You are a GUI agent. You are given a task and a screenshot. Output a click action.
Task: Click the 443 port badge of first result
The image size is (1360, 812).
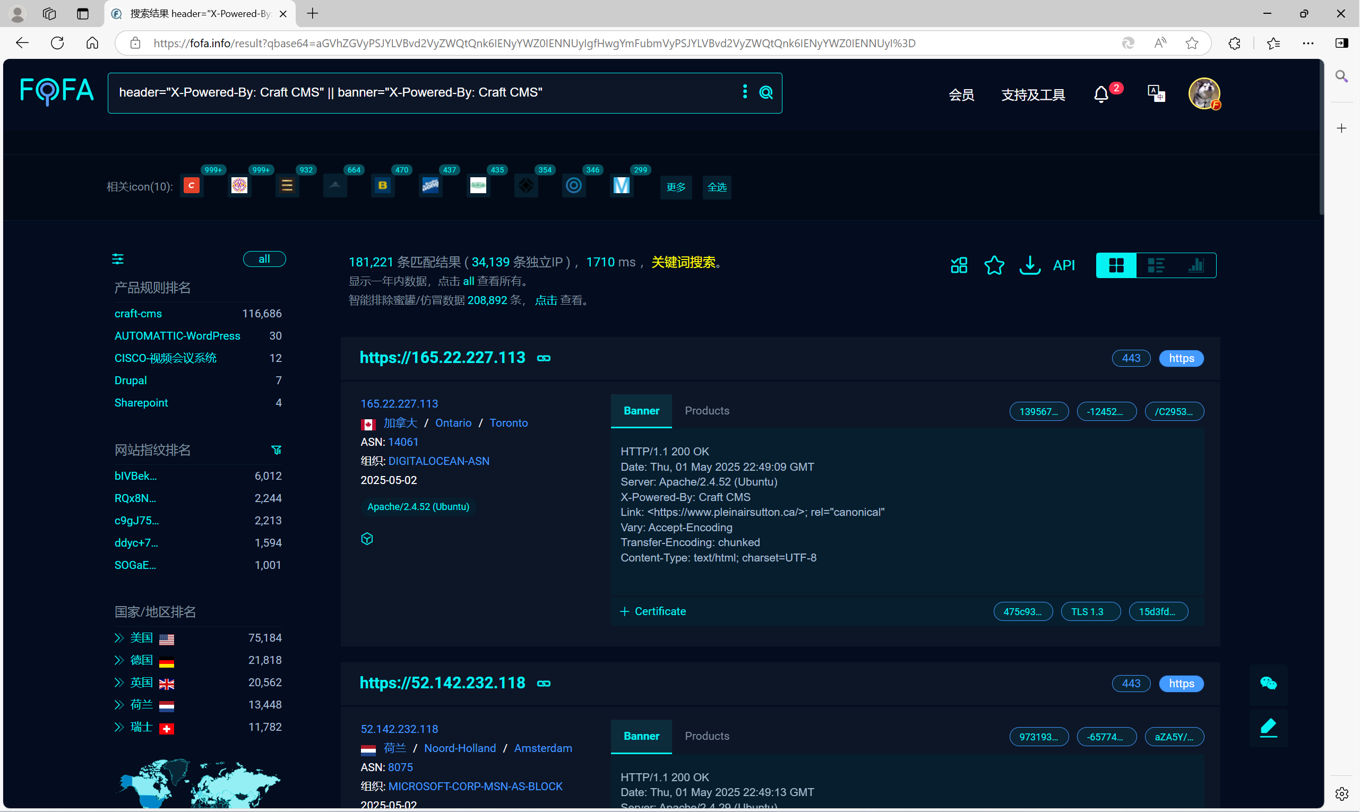click(x=1131, y=358)
